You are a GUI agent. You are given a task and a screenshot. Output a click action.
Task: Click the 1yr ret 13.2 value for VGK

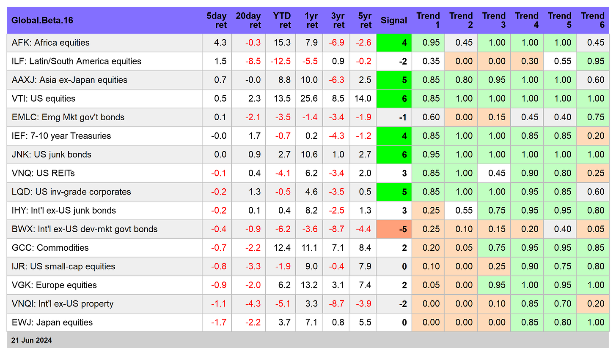tap(309, 285)
